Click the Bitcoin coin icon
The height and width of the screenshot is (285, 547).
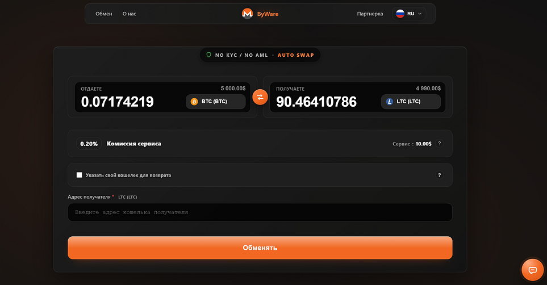tap(194, 102)
